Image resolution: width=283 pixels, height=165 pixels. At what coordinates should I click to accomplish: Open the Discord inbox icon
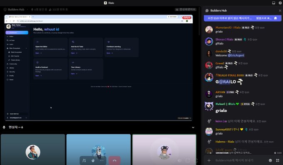273,3
